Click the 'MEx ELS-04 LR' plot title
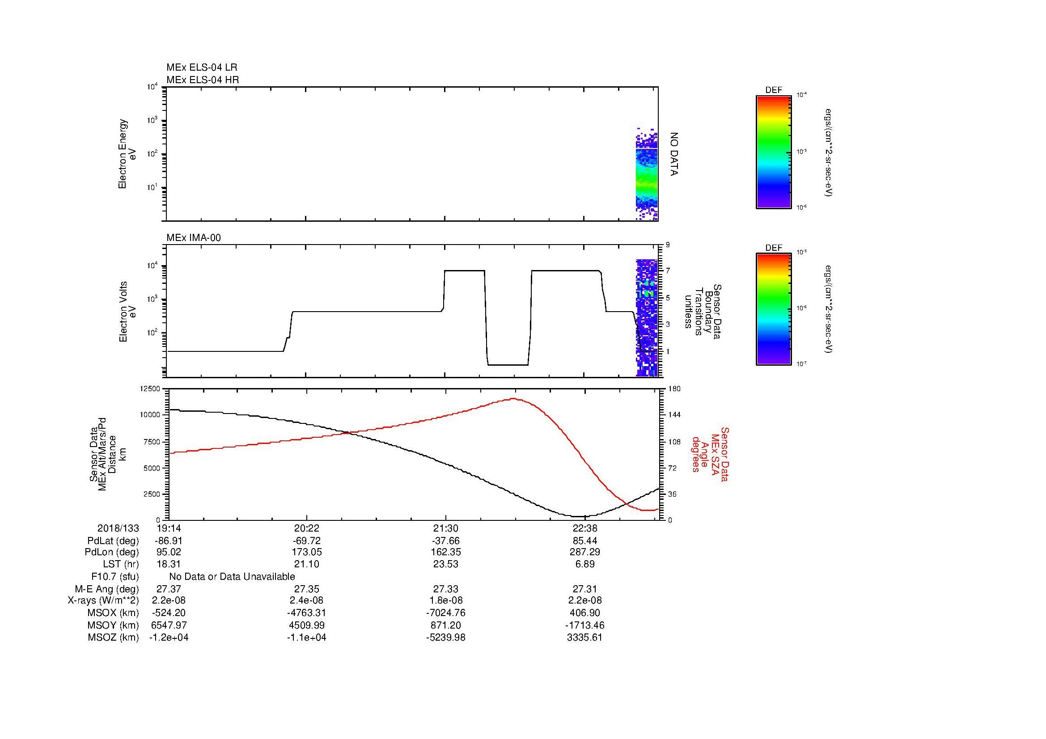This screenshot has height=739, width=1046. pyautogui.click(x=202, y=68)
